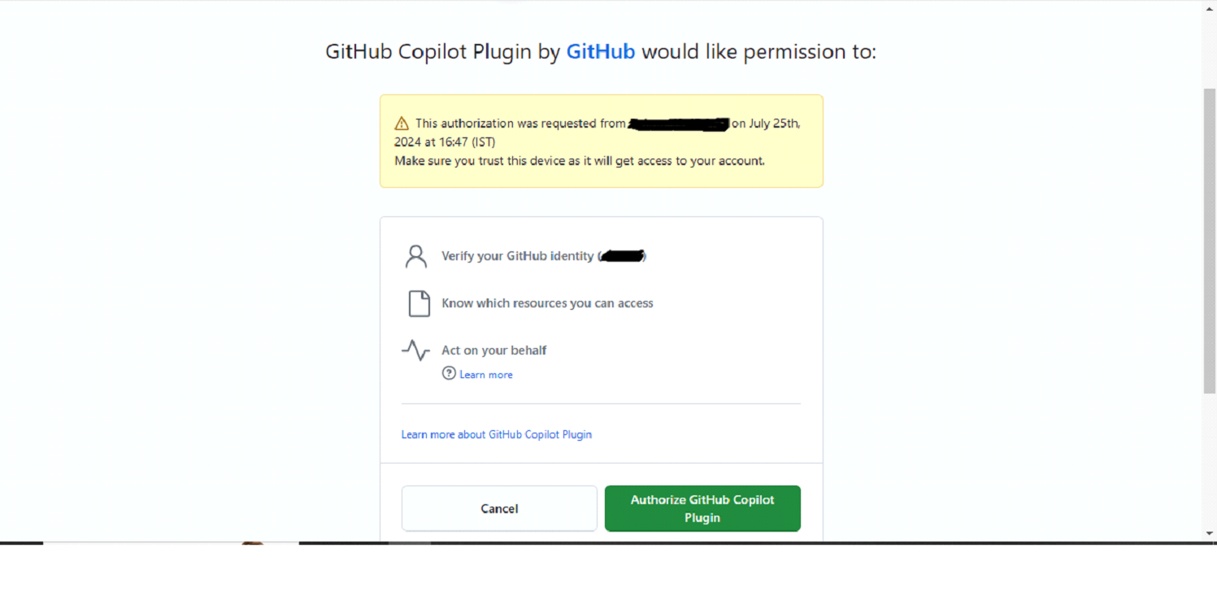Viewport: 1217px width, 592px height.
Task: Click the scrollbar down arrow
Action: click(1210, 534)
